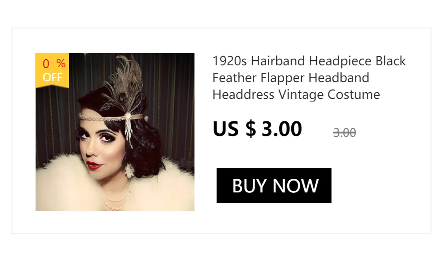Click the word NOW on the buy button
This screenshot has width=442, height=256.
click(295, 186)
